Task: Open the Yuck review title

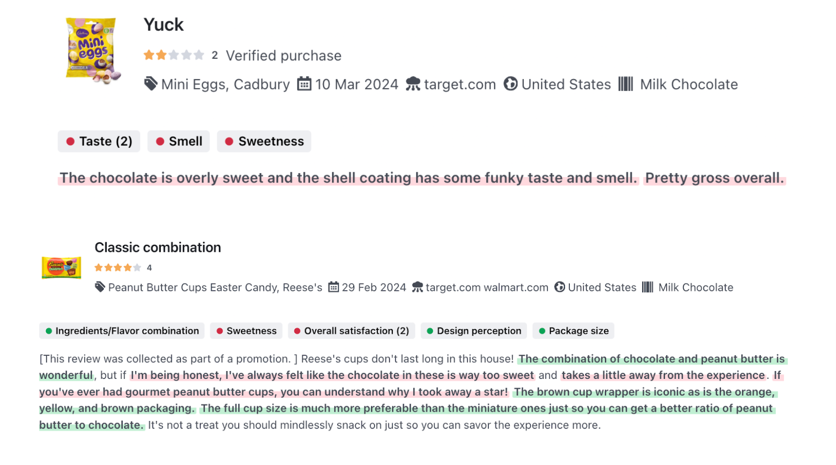Action: point(163,25)
